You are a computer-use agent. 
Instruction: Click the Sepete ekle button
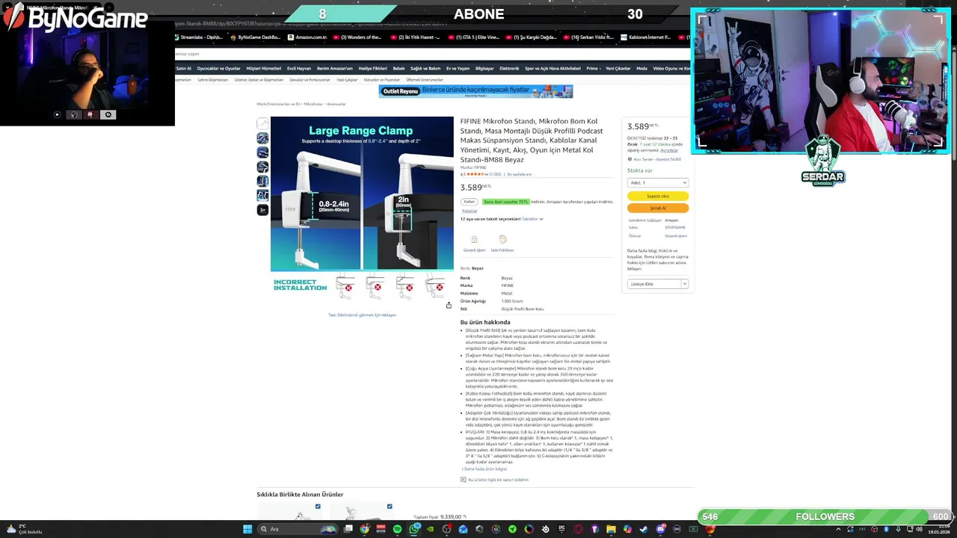(x=658, y=196)
